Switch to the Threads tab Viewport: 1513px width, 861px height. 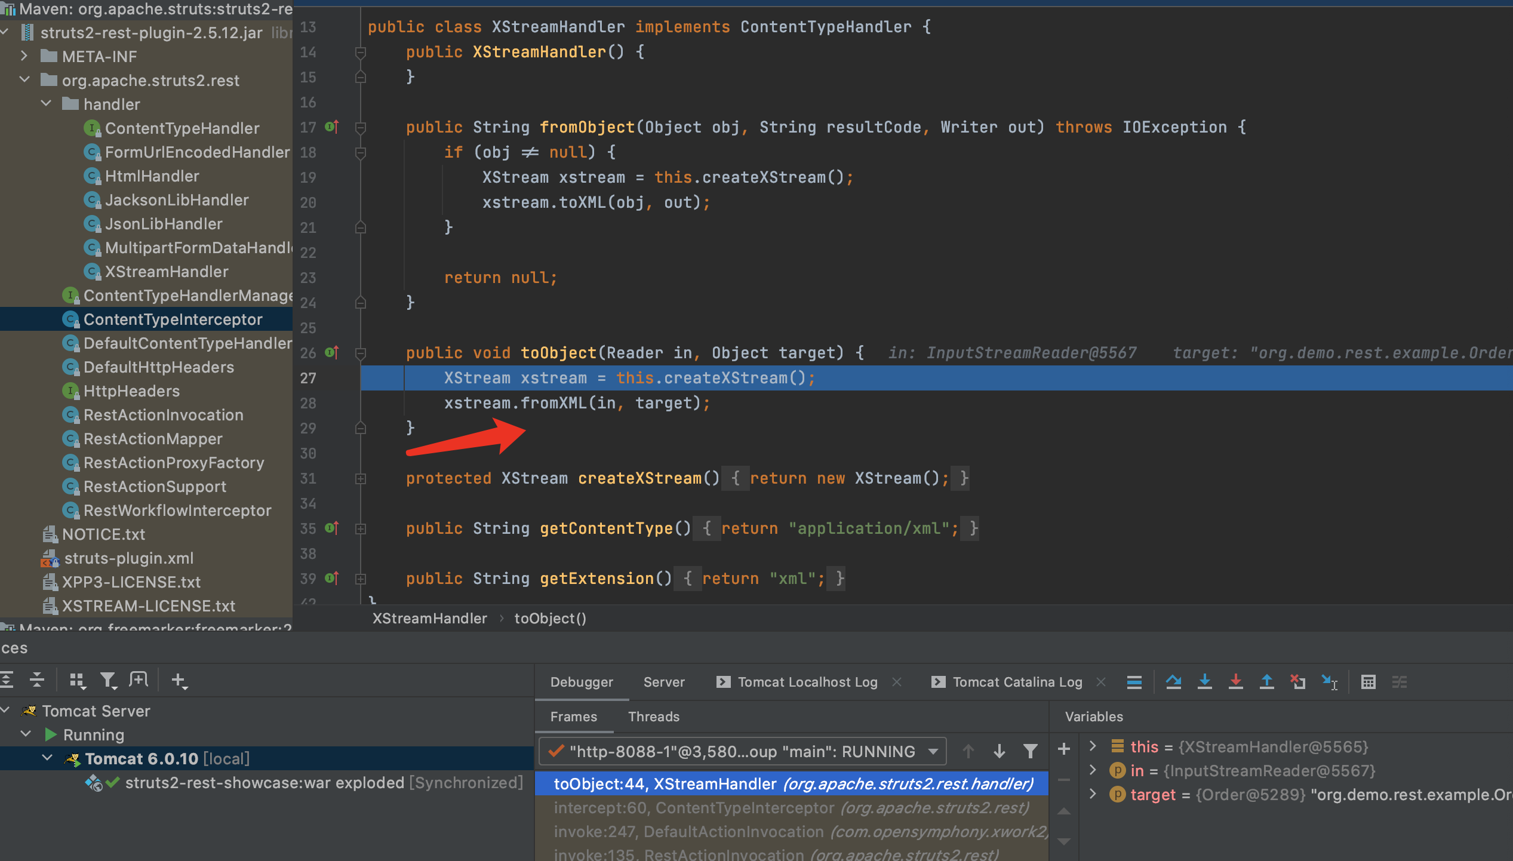coord(654,717)
